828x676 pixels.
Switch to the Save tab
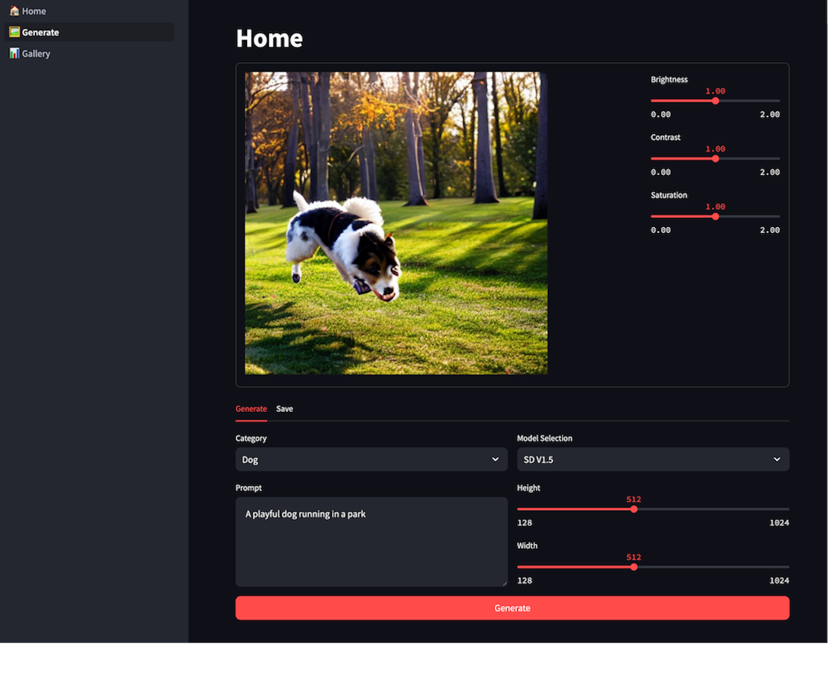click(x=285, y=409)
